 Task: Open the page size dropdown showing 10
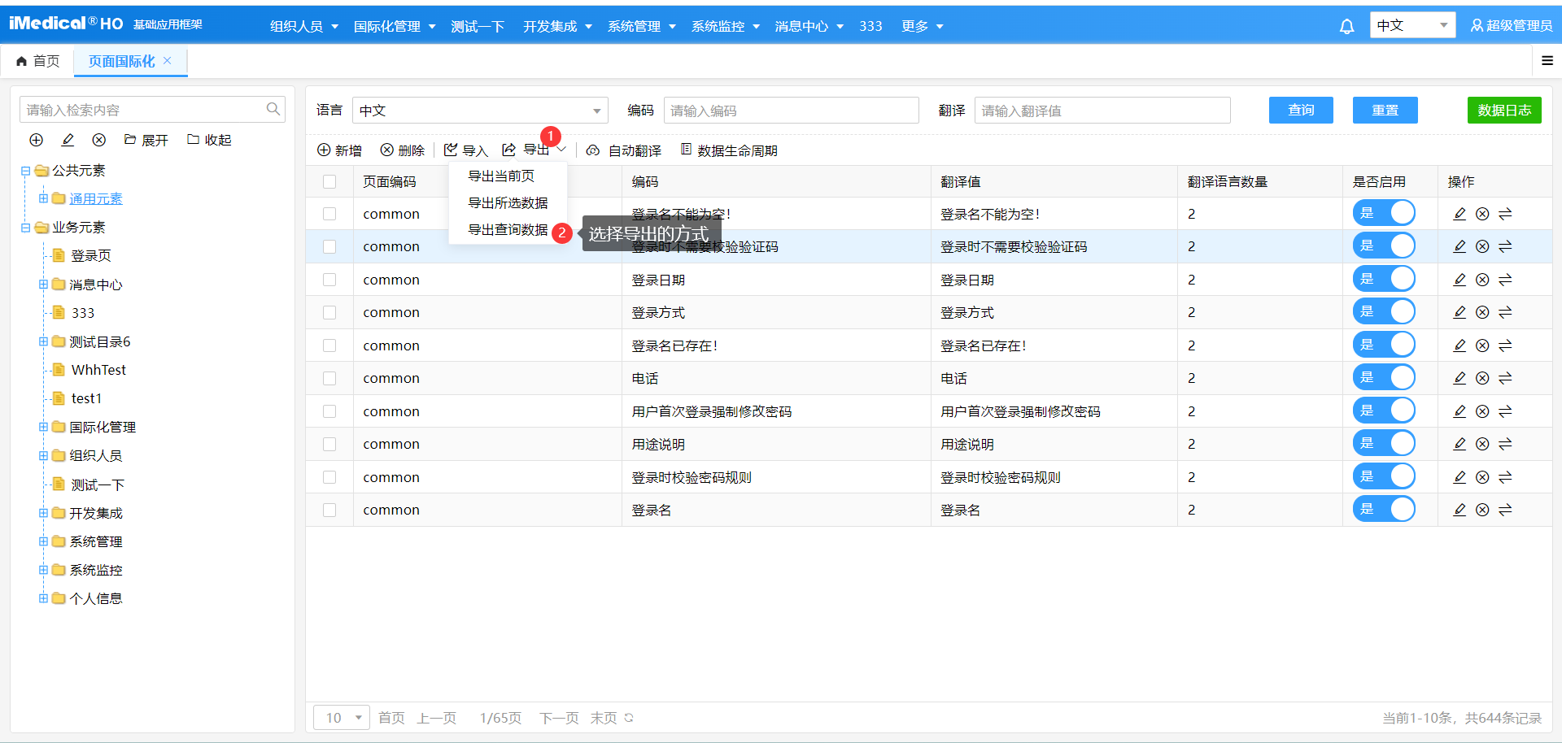click(x=342, y=718)
